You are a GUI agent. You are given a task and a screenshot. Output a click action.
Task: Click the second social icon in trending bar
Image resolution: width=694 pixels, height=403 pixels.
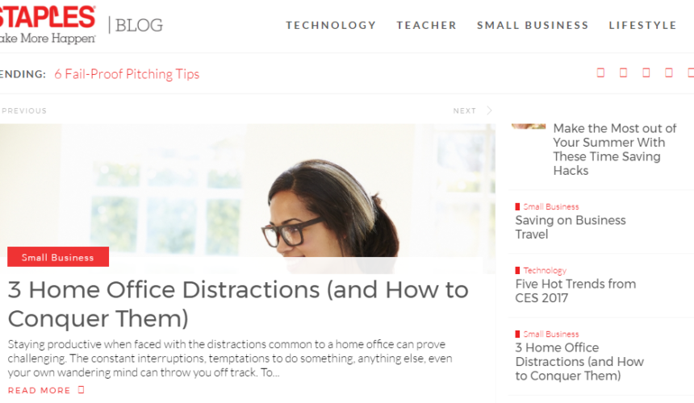click(623, 73)
